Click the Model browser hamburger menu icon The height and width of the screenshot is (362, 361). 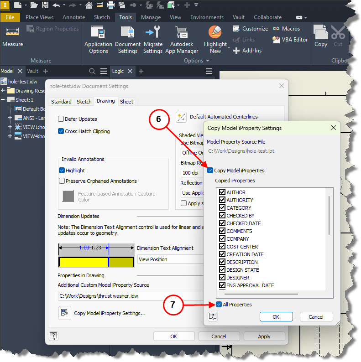[x=104, y=71]
